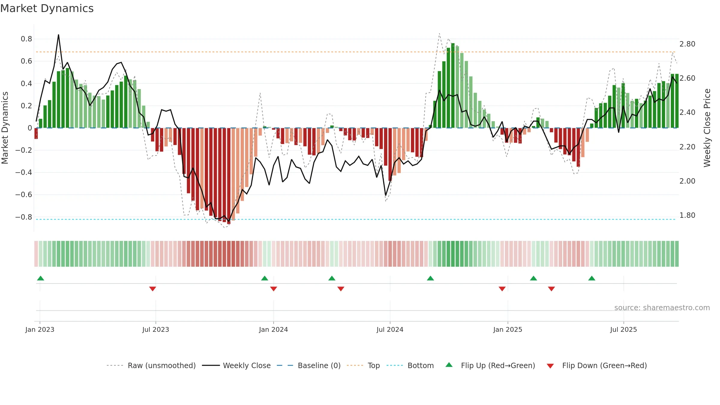
Task: Click the Jan 2025 axis label
Action: click(x=508, y=329)
